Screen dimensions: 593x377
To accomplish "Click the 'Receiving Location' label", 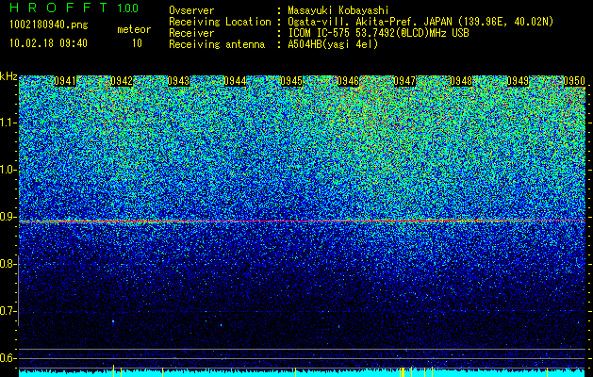I will pyautogui.click(x=220, y=23).
